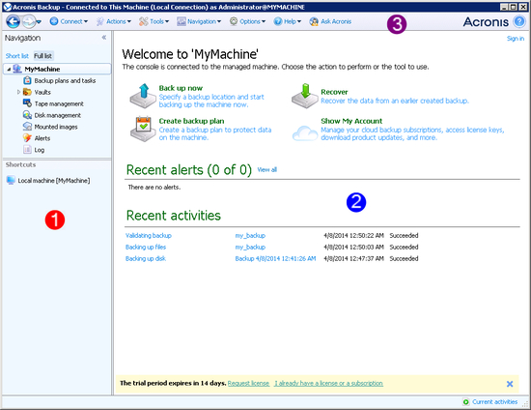This screenshot has height=410, width=531.
Task: Open the Actions menu
Action: point(114,21)
